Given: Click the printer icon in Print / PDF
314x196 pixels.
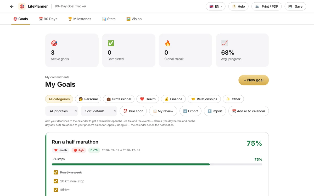Looking at the screenshot, I should [x=257, y=7].
